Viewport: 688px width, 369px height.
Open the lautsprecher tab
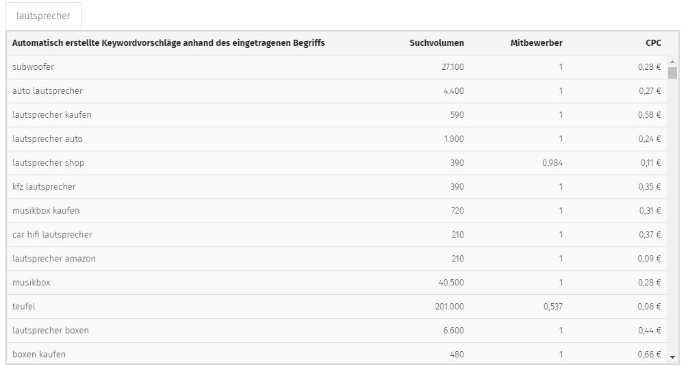tap(43, 16)
